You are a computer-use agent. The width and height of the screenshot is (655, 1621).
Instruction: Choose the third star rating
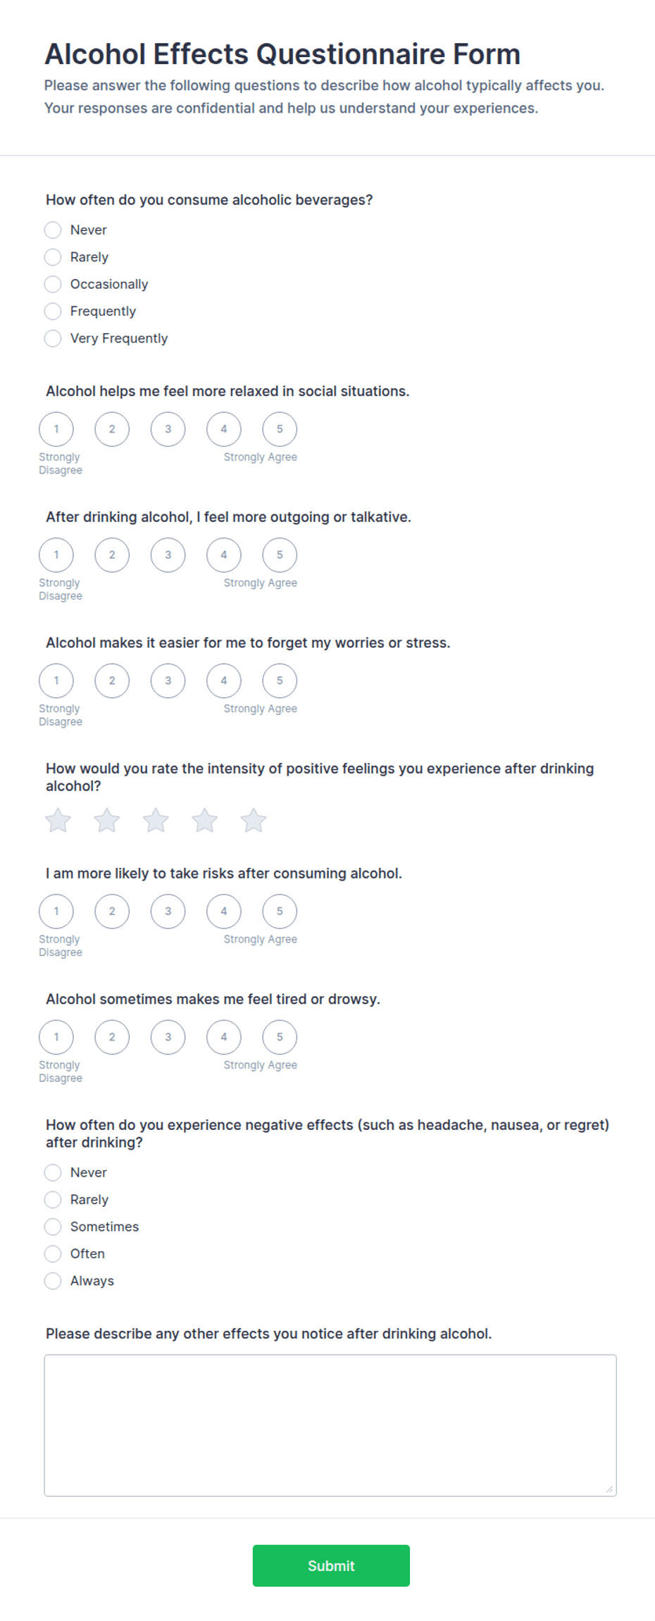tap(156, 820)
